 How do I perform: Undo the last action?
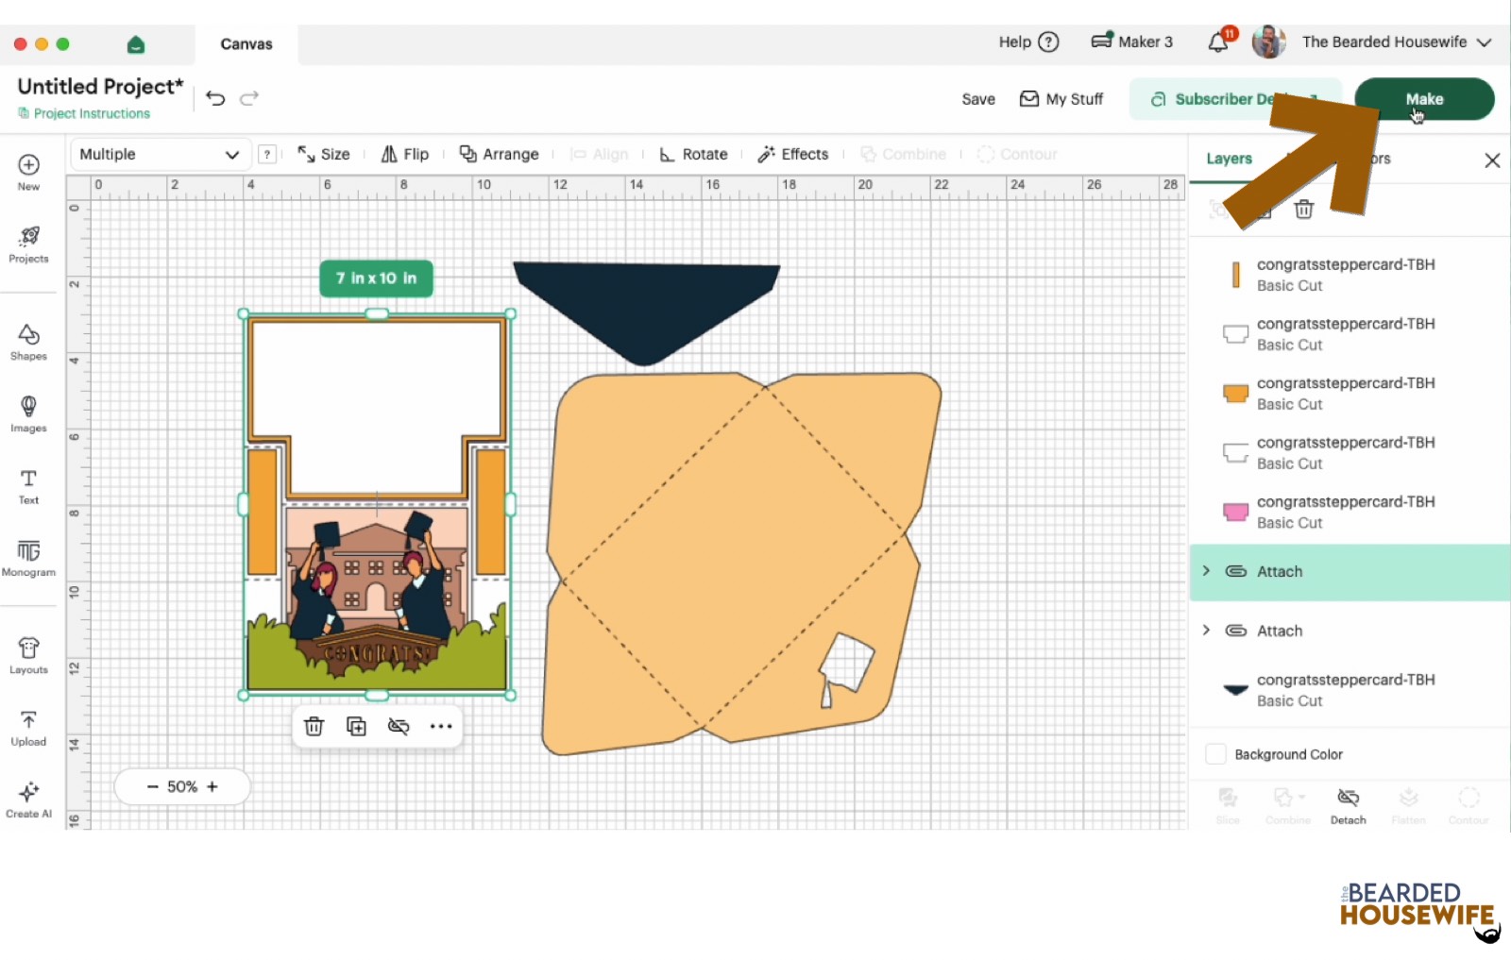click(x=215, y=98)
